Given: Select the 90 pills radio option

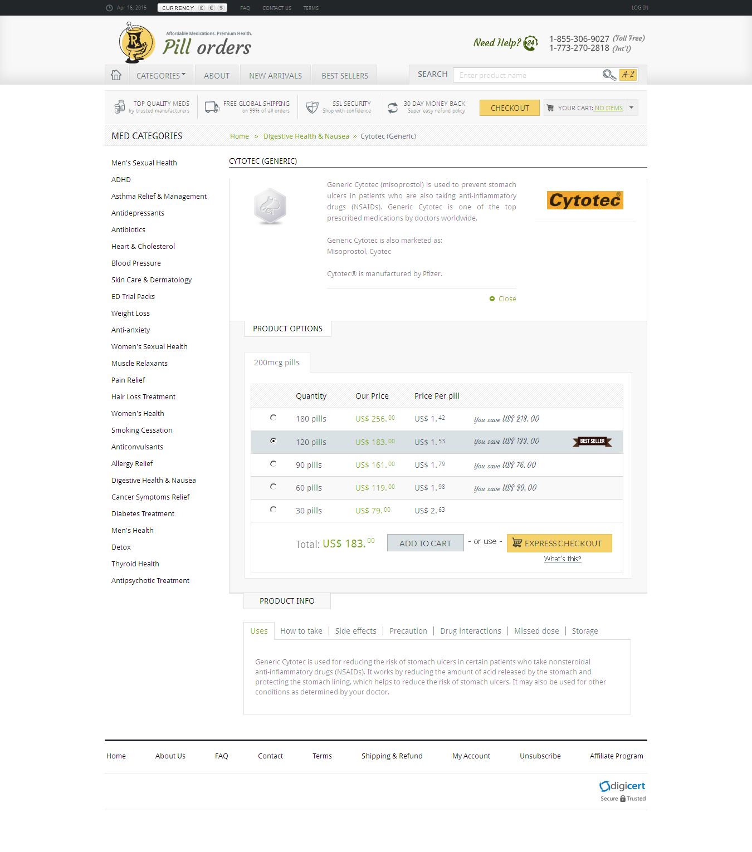Looking at the screenshot, I should (273, 463).
